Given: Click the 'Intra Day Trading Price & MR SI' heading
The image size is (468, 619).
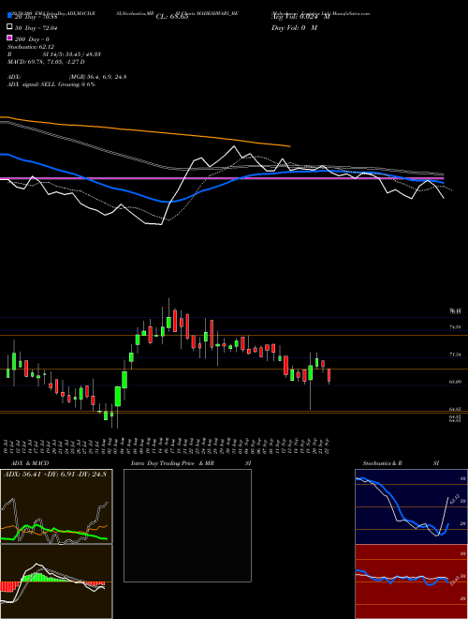Looking at the screenshot, I should [x=191, y=463].
